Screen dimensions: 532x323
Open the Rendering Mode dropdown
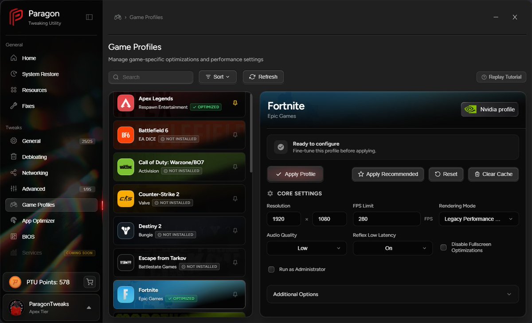[479, 219]
